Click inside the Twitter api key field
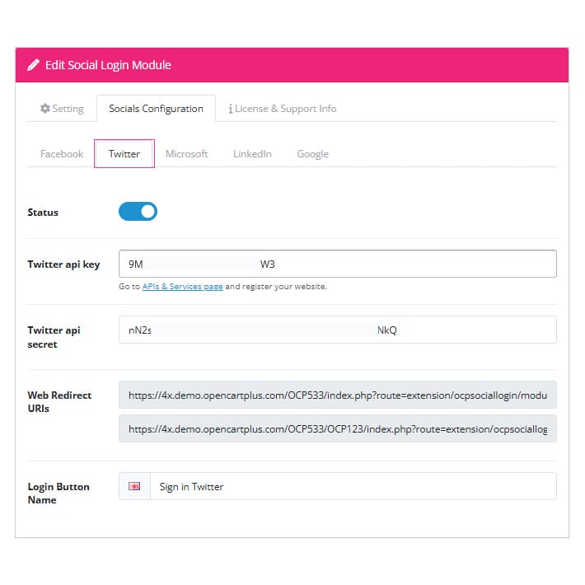Screen dimensions: 585x585 click(x=338, y=264)
